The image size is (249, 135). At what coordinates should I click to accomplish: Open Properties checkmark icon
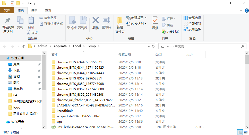(155, 21)
